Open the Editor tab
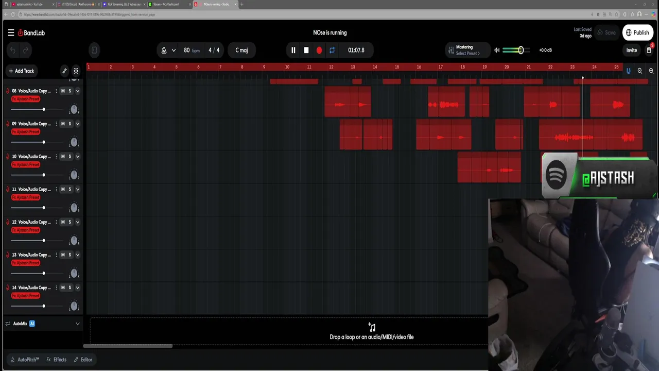 point(83,360)
